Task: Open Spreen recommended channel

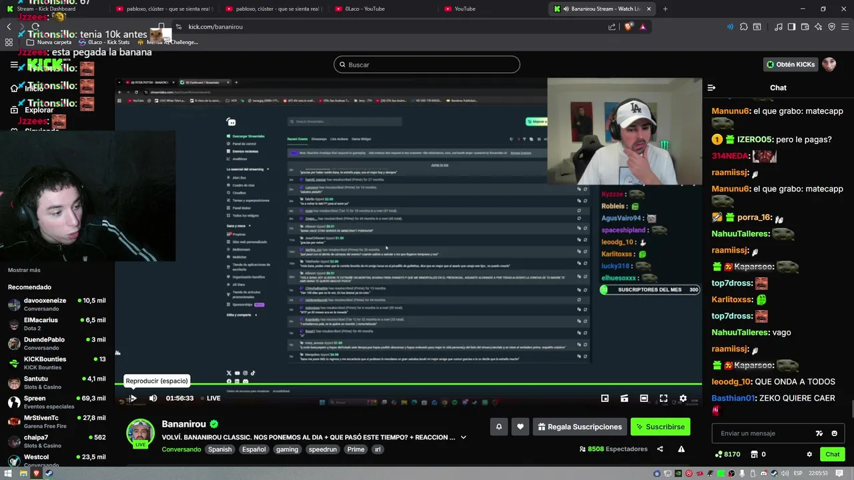Action: tap(57, 402)
